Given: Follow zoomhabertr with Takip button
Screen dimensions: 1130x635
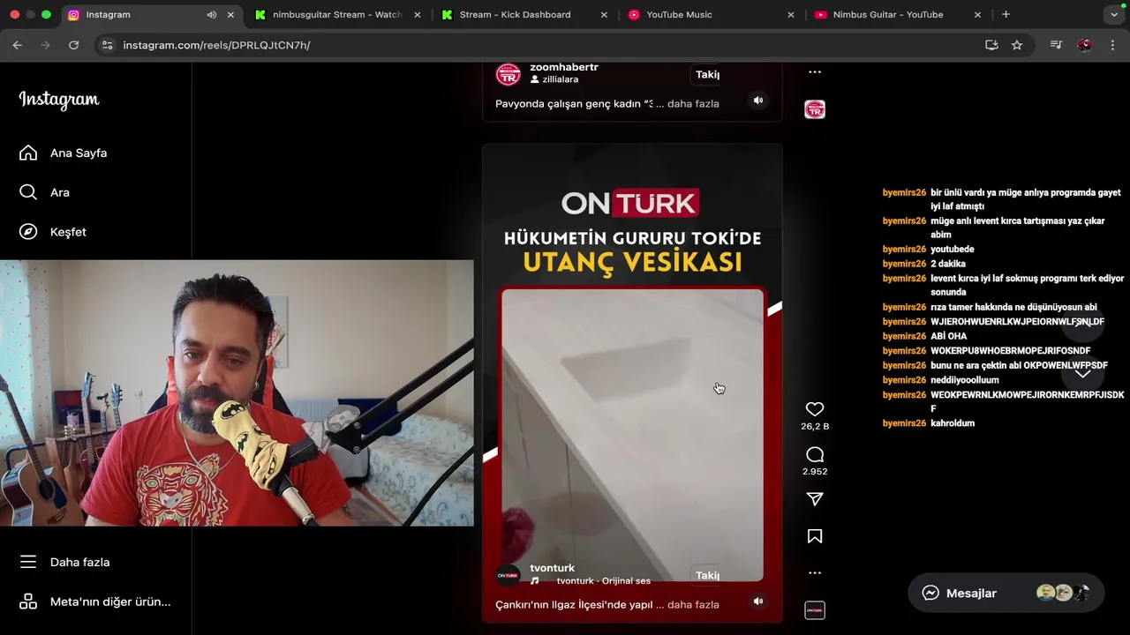Looking at the screenshot, I should (x=707, y=74).
